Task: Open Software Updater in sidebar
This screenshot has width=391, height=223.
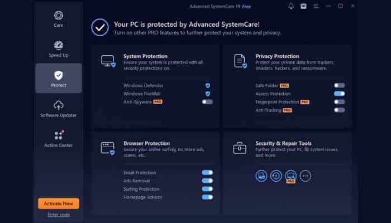Action: 58,109
